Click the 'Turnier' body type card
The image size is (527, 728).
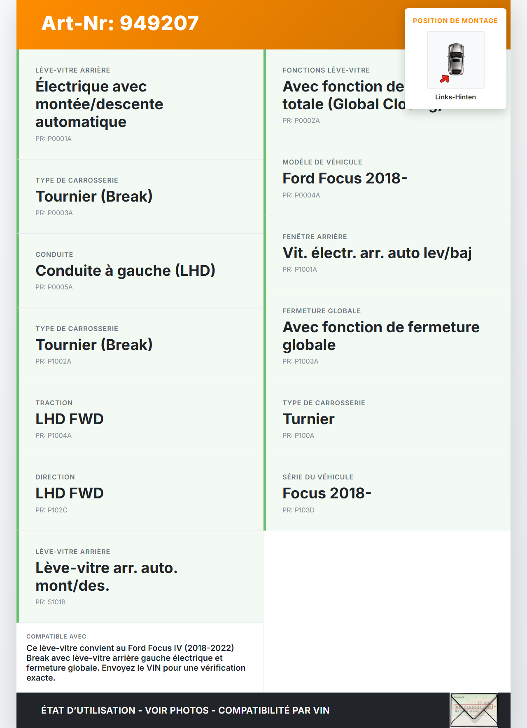point(387,419)
